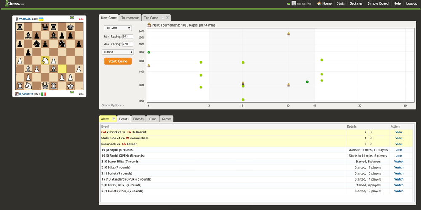Select the black rook on a8

20,27
